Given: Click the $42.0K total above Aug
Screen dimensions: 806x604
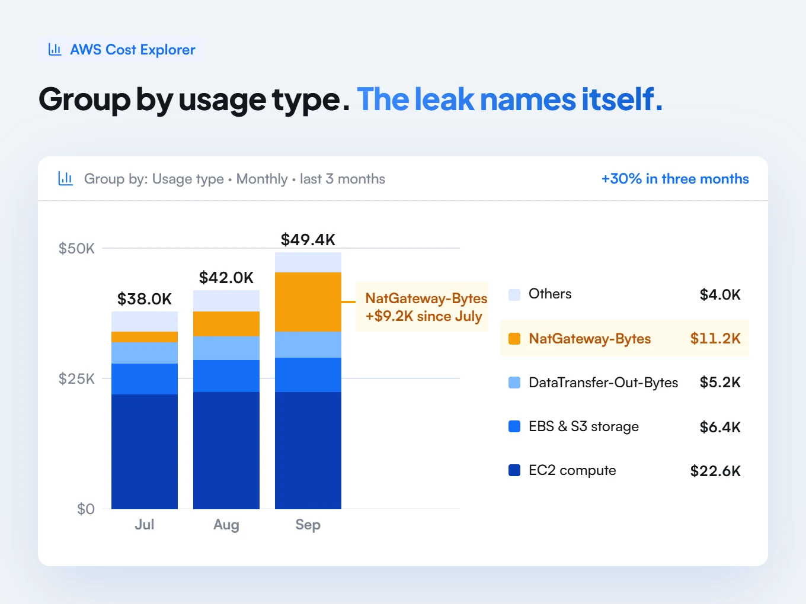Looking at the screenshot, I should point(226,278).
